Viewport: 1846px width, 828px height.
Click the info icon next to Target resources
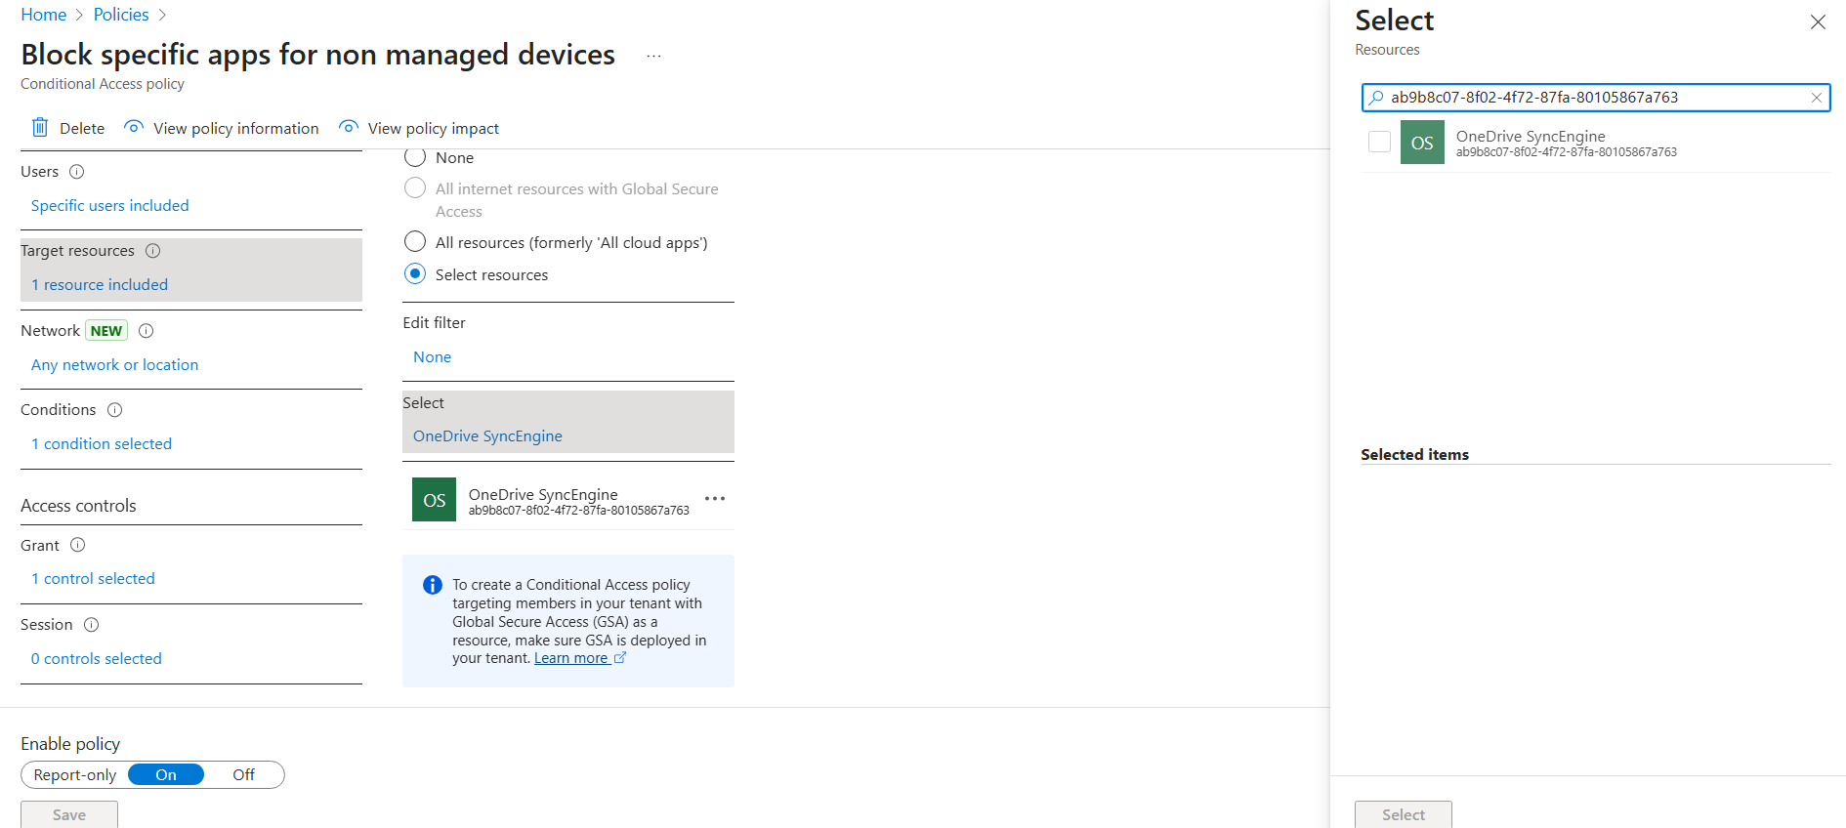coord(153,251)
